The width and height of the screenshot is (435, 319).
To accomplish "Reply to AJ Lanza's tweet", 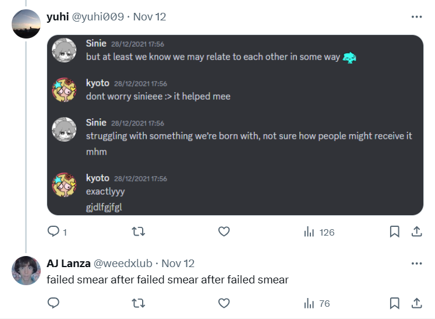I will pyautogui.click(x=53, y=303).
